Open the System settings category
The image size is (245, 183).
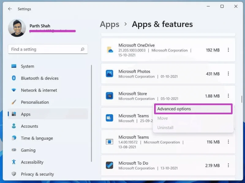coord(48,66)
